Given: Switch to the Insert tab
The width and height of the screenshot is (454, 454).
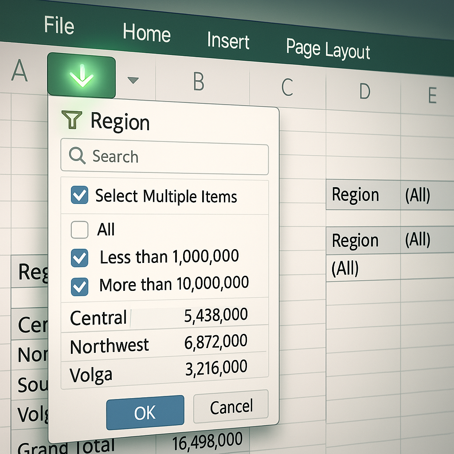Looking at the screenshot, I should tap(228, 41).
